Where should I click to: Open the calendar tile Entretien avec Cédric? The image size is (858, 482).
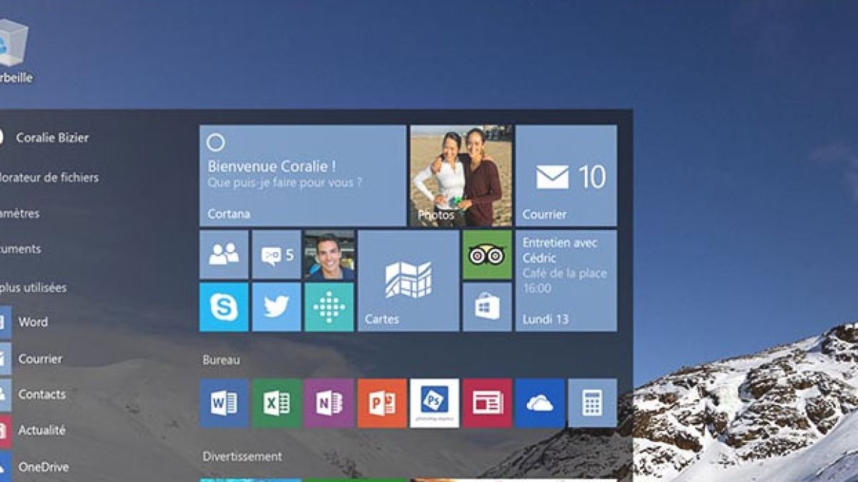point(566,281)
